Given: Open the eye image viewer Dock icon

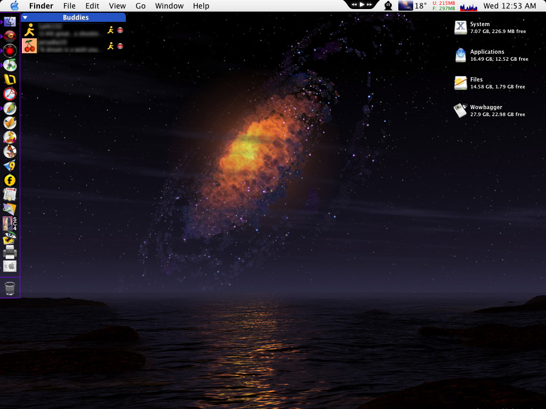Looking at the screenshot, I should (x=10, y=238).
